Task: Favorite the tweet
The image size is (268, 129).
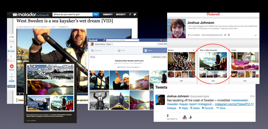Action: point(207,108)
